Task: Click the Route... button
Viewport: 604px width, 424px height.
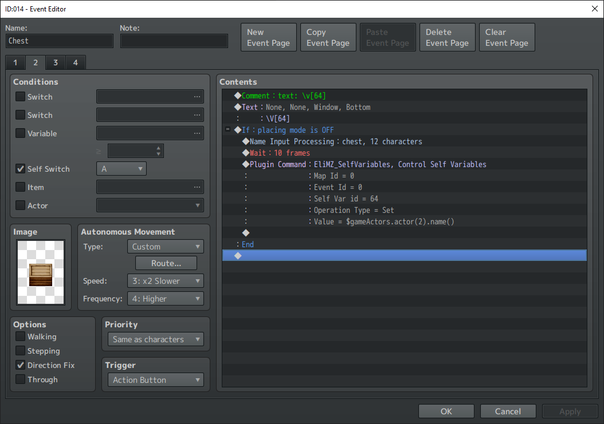Action: 166,263
